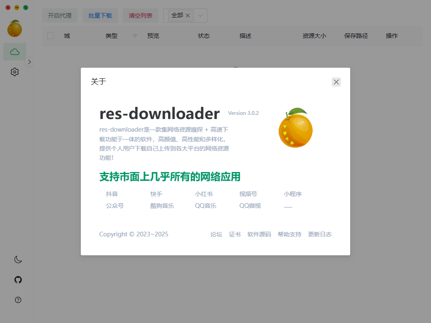This screenshot has height=323, width=431.
Task: Click the orange logo in about dialog
Action: (296, 127)
